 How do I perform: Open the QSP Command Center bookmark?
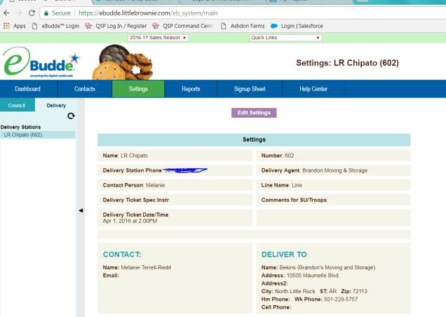[182, 26]
